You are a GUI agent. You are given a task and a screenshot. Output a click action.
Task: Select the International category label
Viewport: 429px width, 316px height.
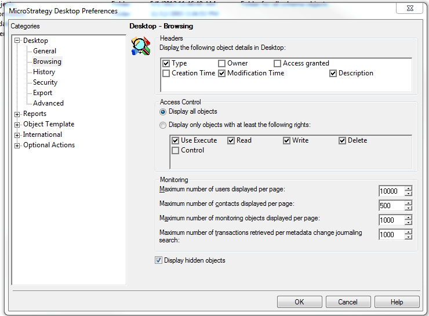click(42, 135)
